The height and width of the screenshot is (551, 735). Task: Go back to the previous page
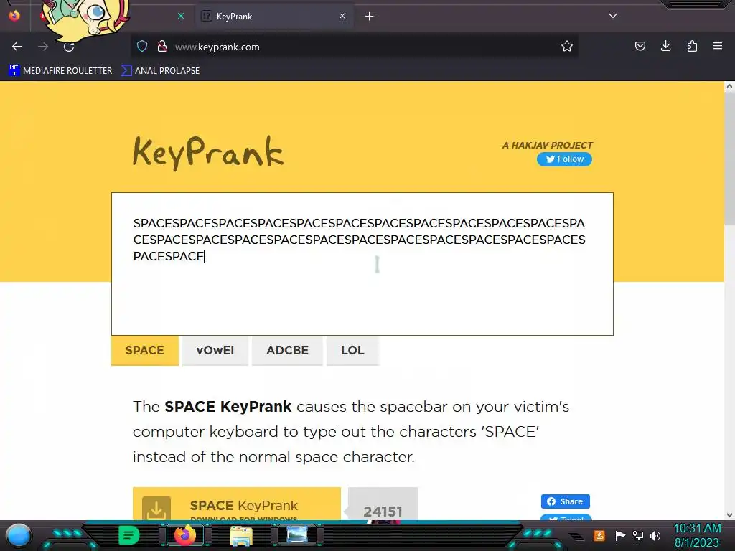tap(17, 47)
